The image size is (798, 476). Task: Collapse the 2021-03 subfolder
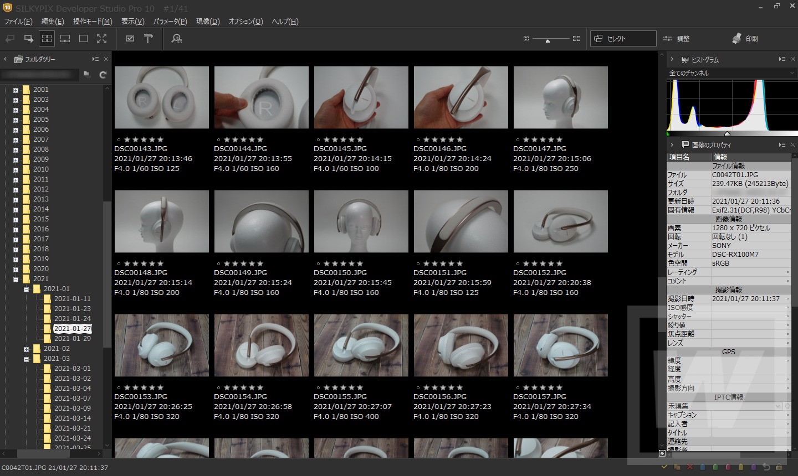26,359
